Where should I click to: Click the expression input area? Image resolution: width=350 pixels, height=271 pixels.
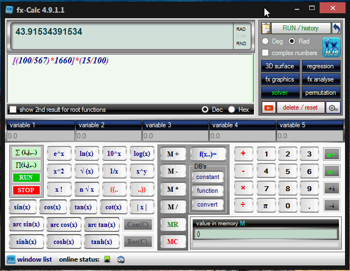tap(130, 78)
